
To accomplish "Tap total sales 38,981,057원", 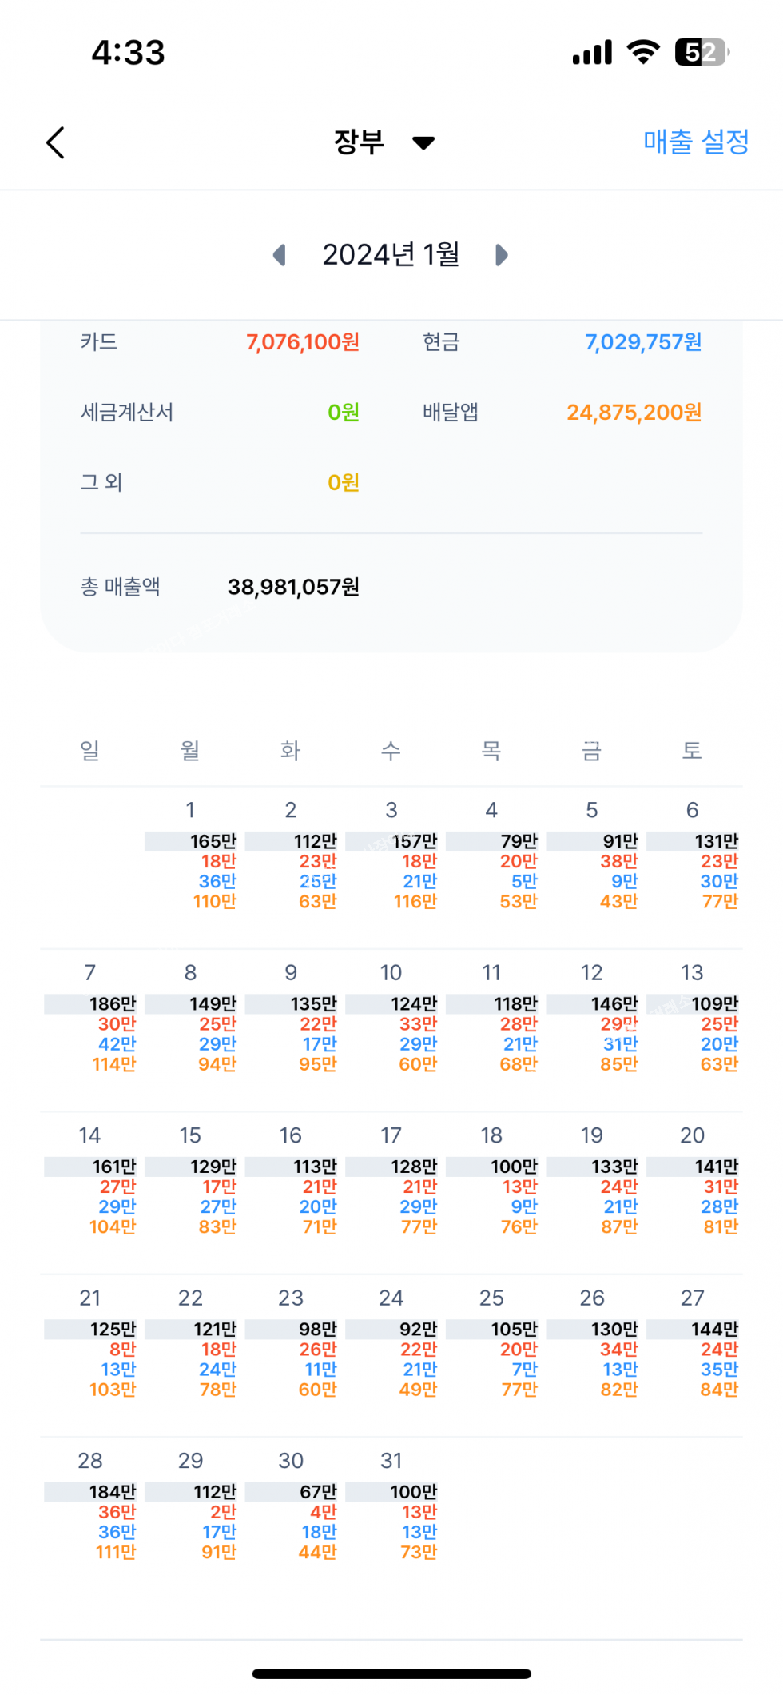I will pos(293,588).
